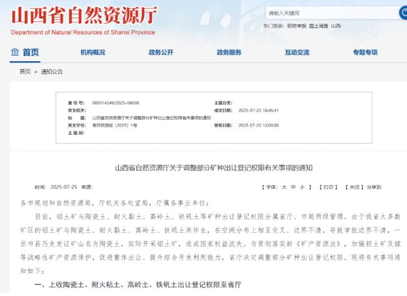Screen dimensions: 407x296
Task: Click the 发文机关 label
Action: click(x=77, y=111)
